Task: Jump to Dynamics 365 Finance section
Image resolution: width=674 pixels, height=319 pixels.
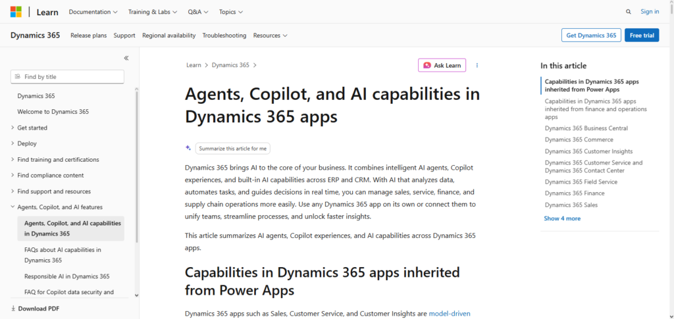Action: pyautogui.click(x=575, y=193)
